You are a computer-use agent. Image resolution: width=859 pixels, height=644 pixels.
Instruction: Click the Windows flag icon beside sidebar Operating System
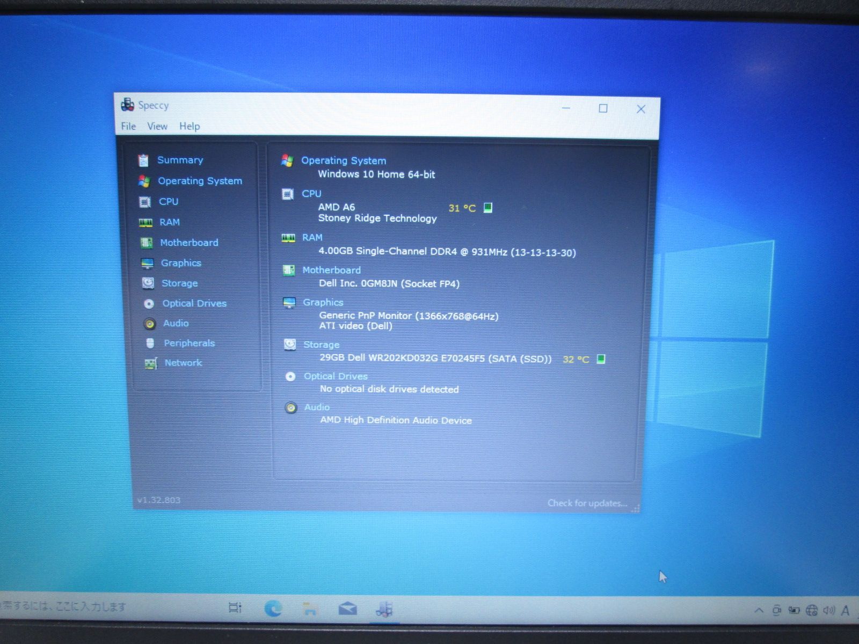(144, 181)
